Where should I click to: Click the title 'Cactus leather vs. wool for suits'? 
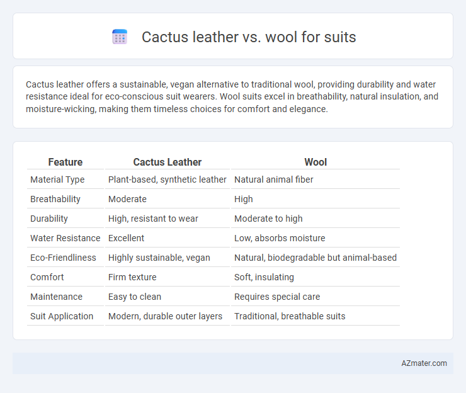coord(249,37)
